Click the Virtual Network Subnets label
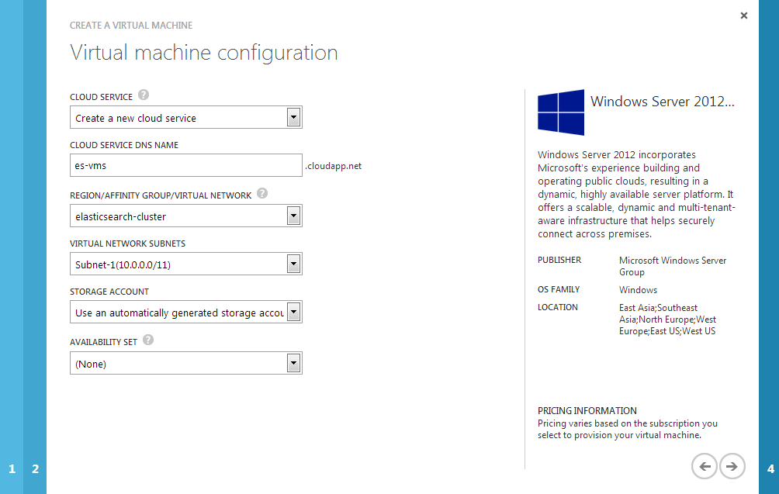This screenshot has height=494, width=779. (128, 244)
